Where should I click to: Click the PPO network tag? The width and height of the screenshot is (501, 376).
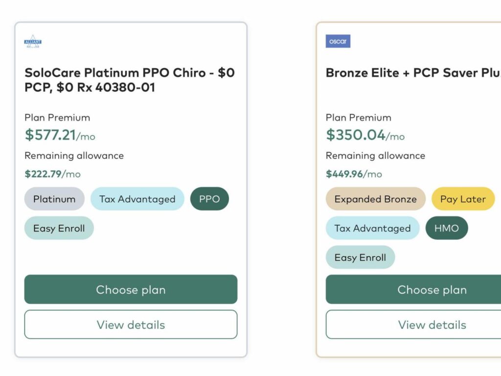tap(209, 199)
